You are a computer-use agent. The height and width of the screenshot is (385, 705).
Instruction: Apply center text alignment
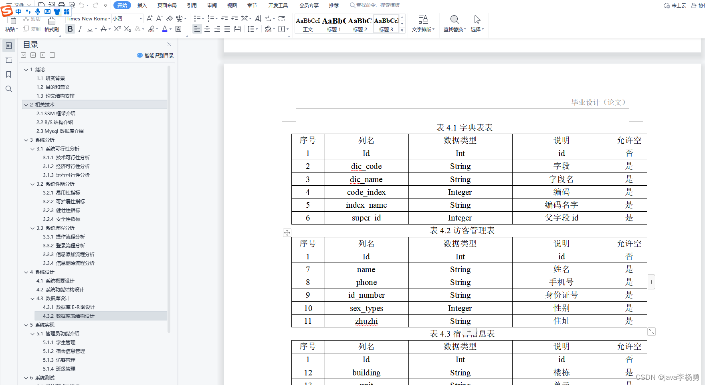click(207, 29)
